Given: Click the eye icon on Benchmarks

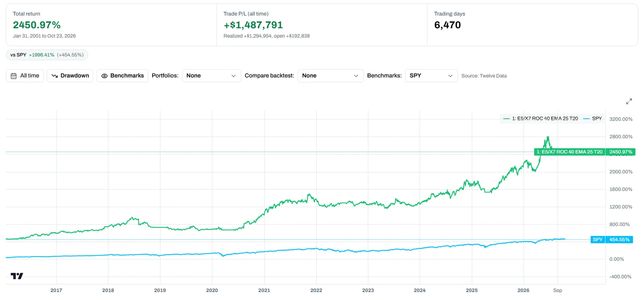Looking at the screenshot, I should point(104,76).
